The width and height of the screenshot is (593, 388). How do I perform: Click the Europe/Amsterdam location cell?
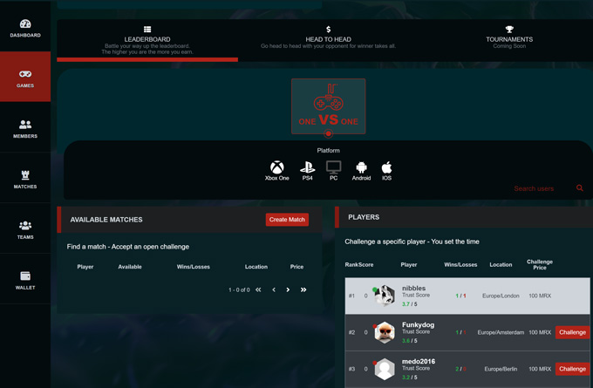pos(501,332)
